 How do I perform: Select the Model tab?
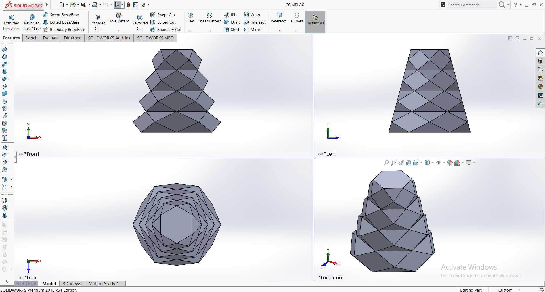(49, 283)
